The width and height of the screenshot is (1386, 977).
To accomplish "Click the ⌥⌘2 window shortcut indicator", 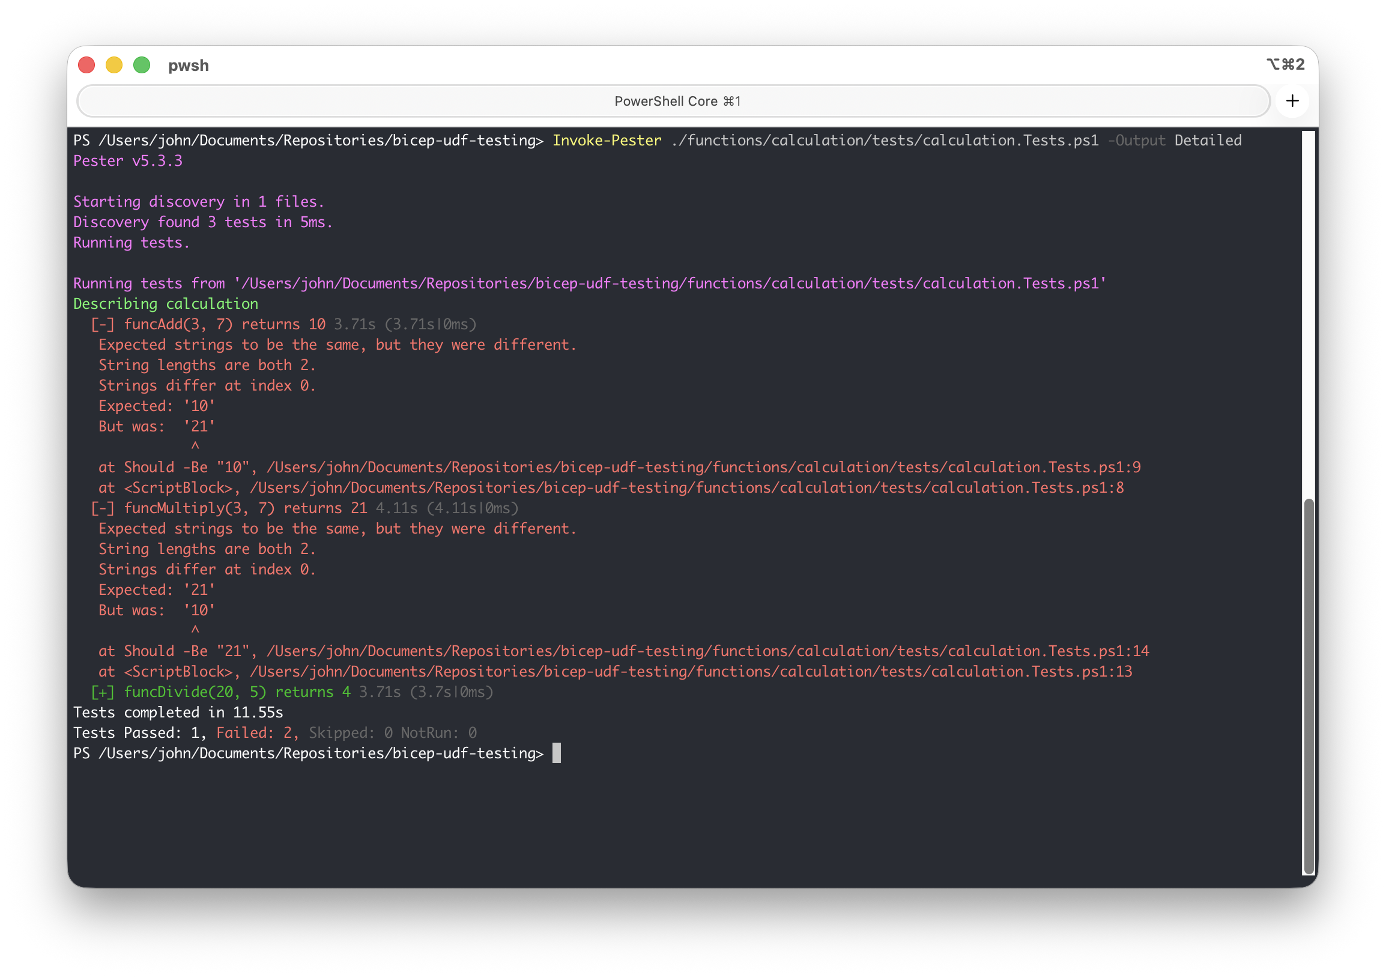I will 1285,65.
